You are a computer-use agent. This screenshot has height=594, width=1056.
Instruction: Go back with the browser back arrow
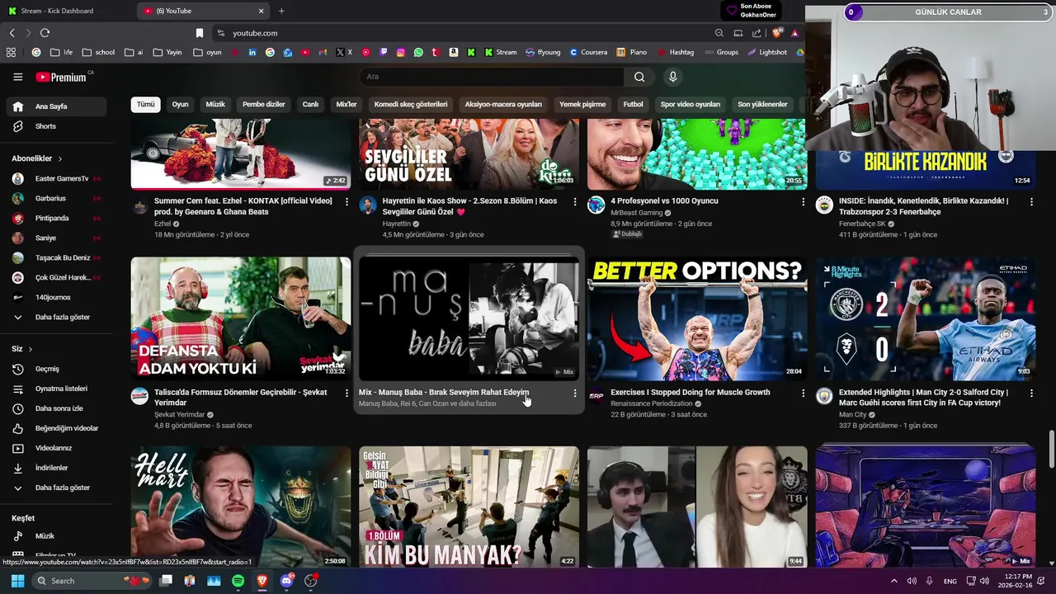[x=12, y=33]
